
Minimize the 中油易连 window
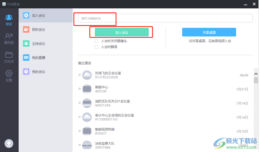(246, 4)
